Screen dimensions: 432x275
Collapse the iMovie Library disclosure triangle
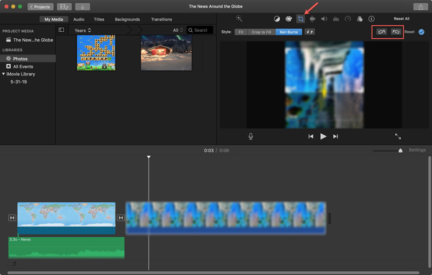(x=3, y=74)
